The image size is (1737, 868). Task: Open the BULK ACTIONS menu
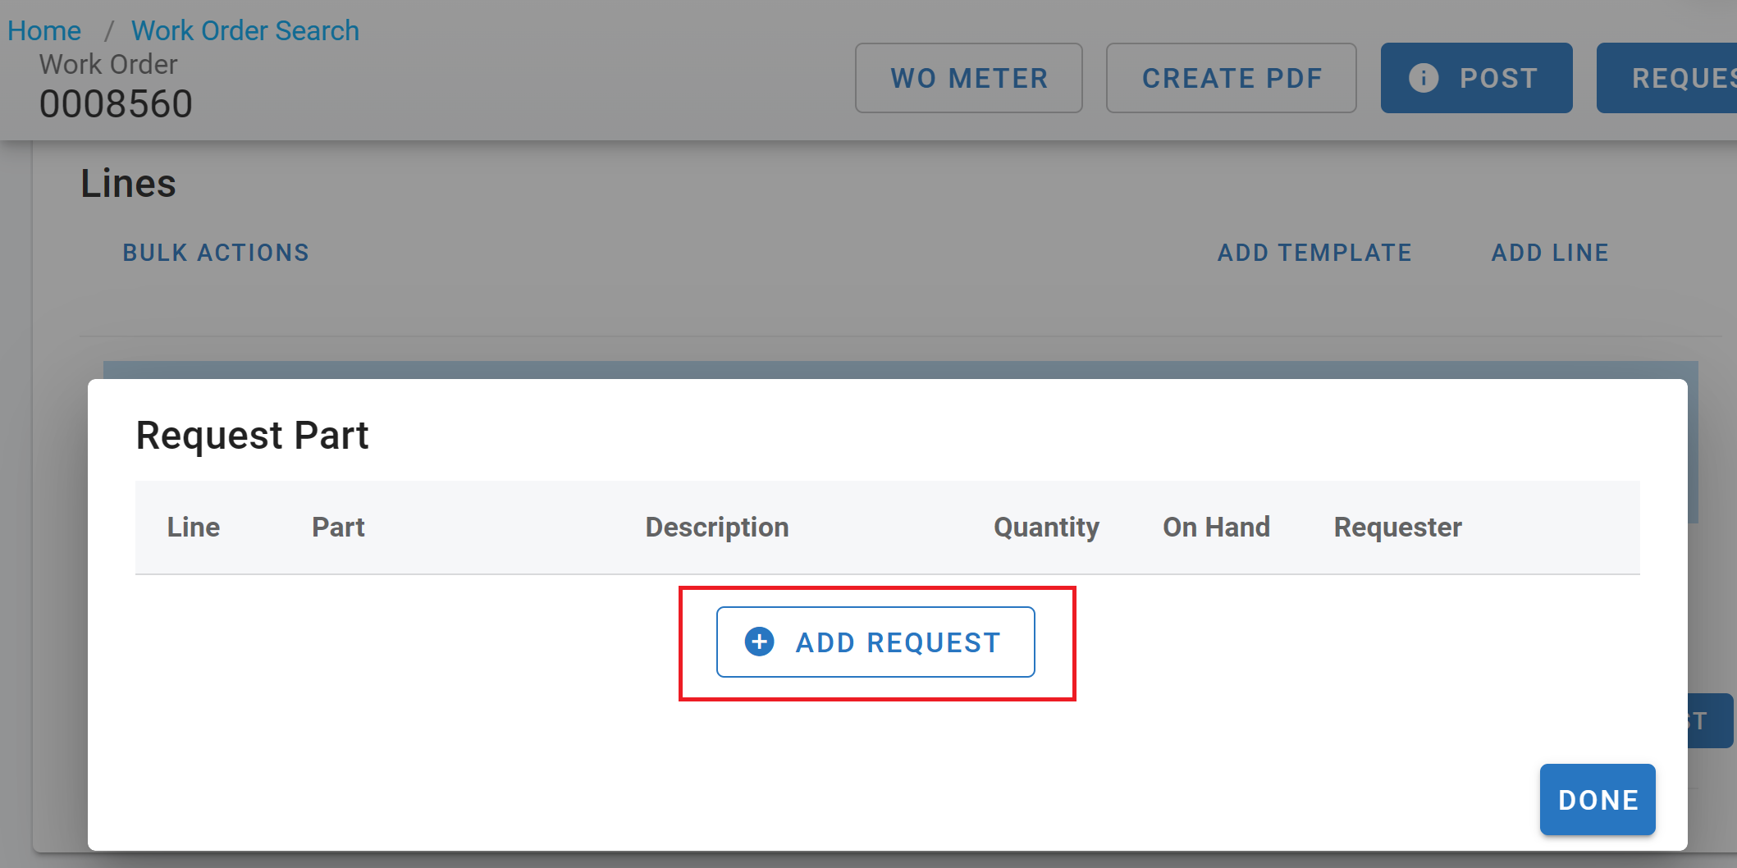[216, 252]
